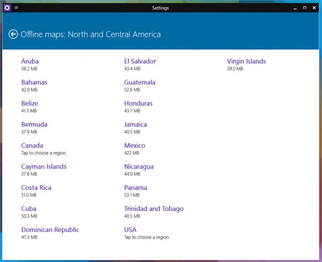Select Mexico 422 MB map
Image resolution: width=322 pixels, height=262 pixels.
pos(135,146)
